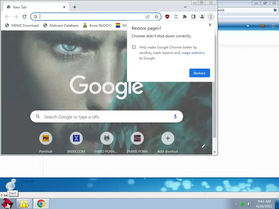The image size is (279, 209).
Task: Open the usage statistics link
Action: click(193, 53)
